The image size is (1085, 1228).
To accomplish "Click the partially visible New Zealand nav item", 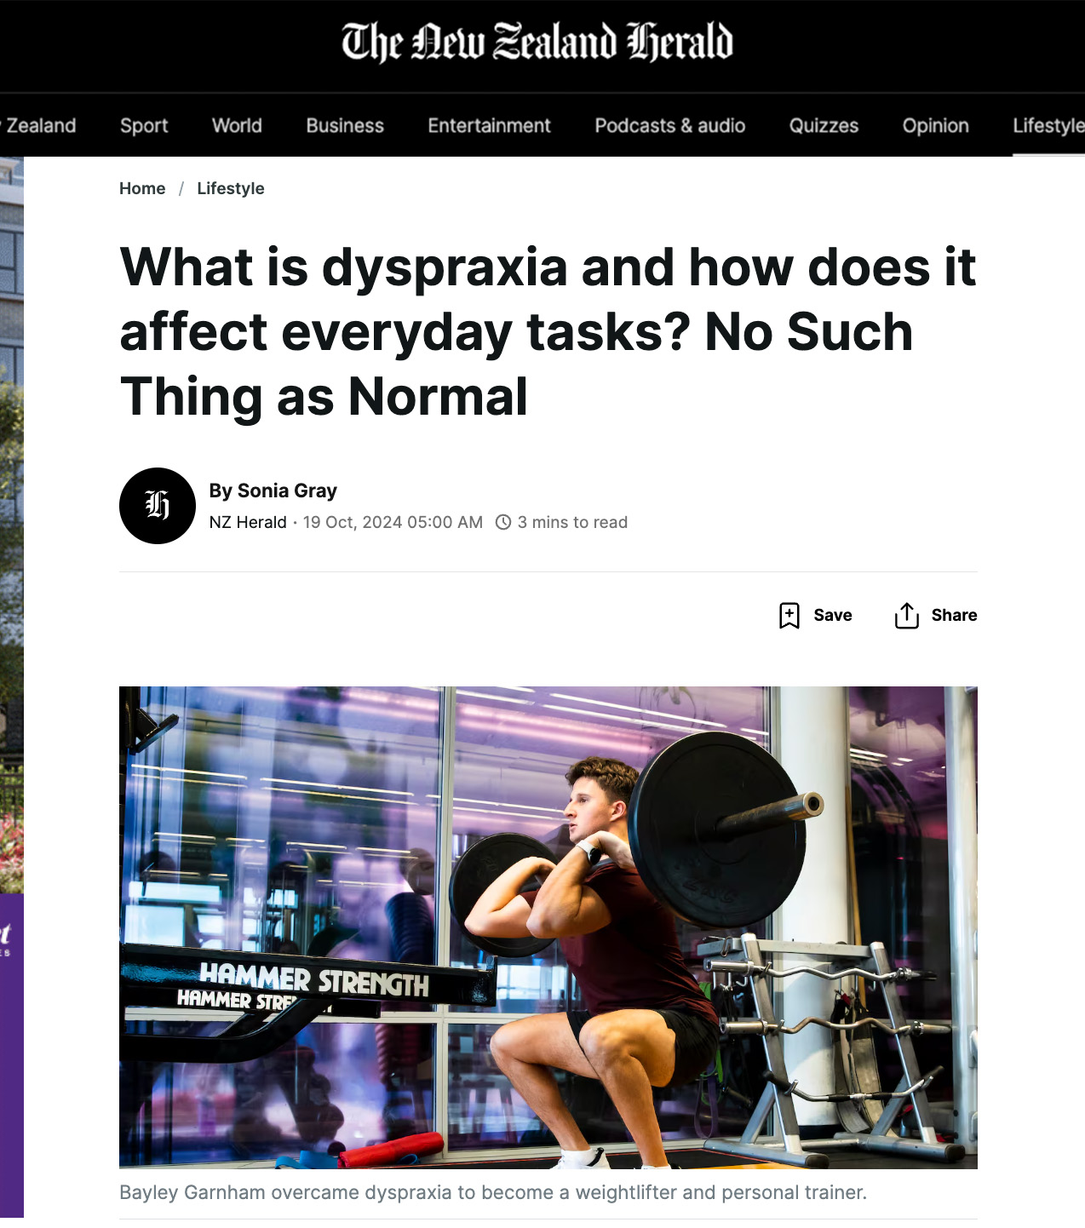I will pyautogui.click(x=38, y=125).
